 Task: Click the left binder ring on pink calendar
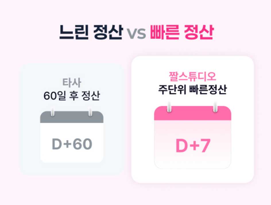[x=169, y=107]
